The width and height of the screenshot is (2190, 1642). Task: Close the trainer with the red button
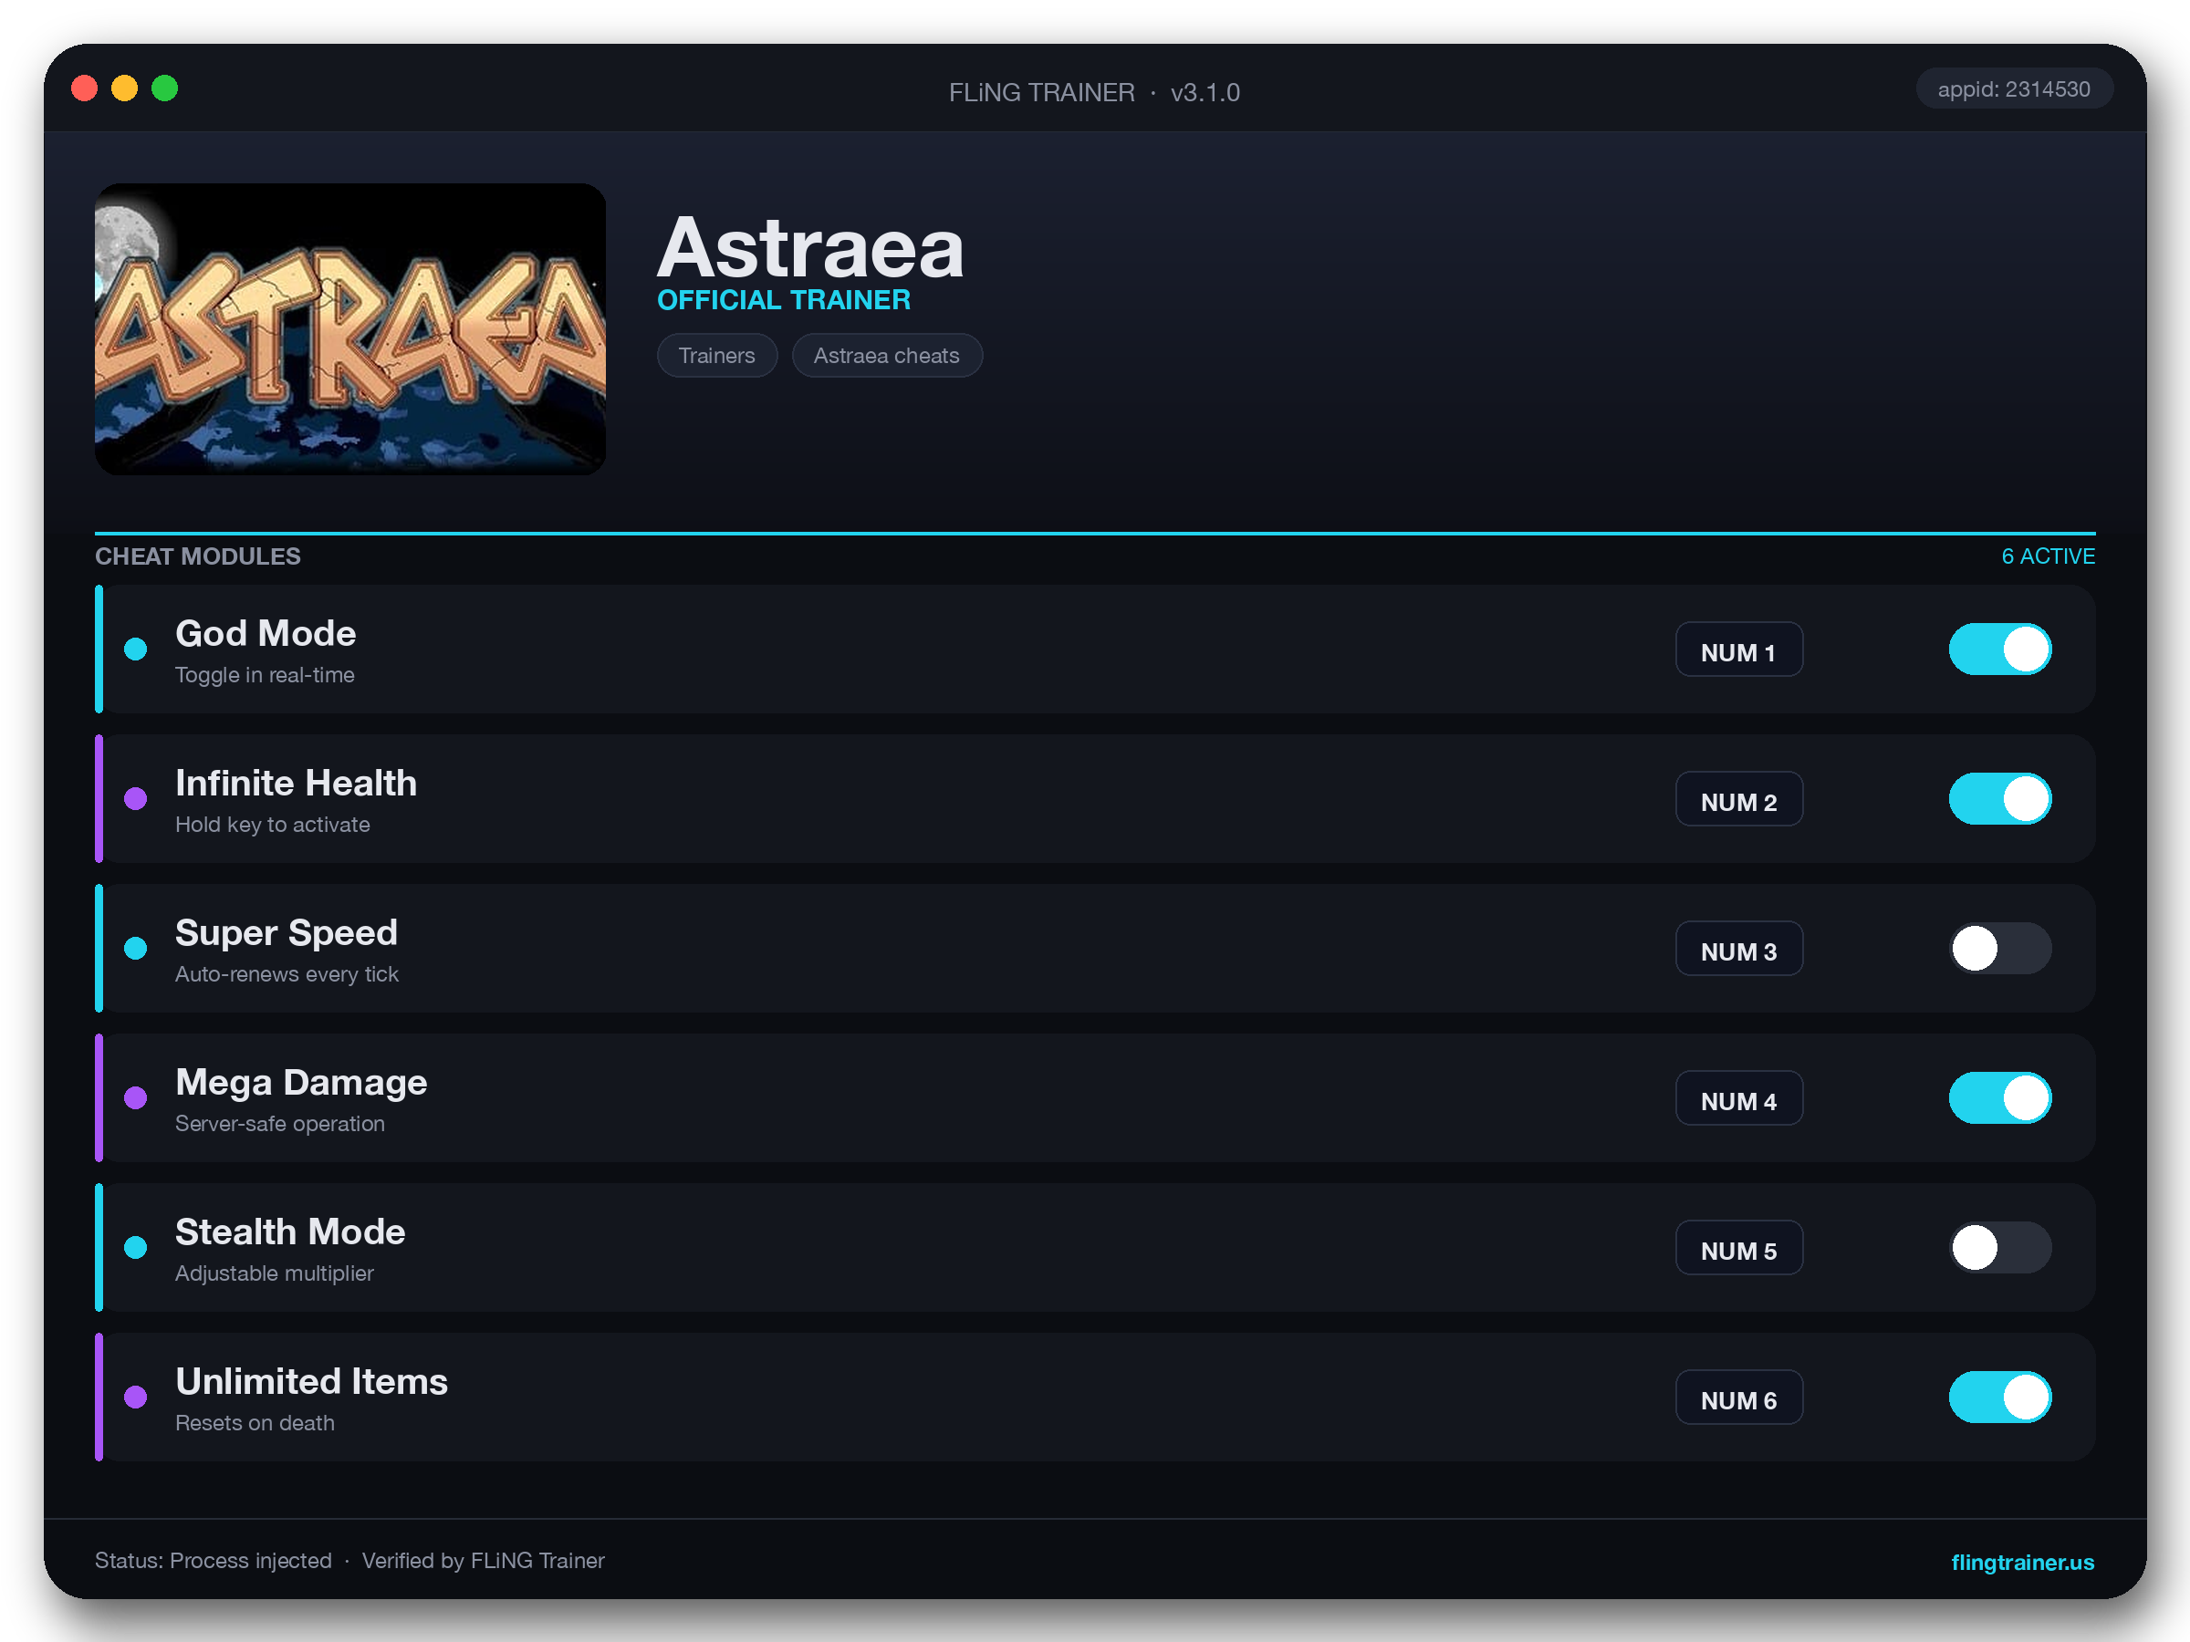click(84, 89)
